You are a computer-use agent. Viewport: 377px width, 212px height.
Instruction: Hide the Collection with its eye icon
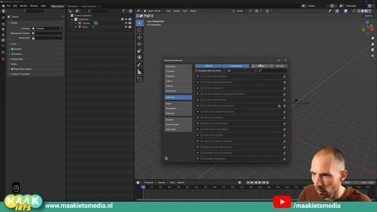(126, 19)
